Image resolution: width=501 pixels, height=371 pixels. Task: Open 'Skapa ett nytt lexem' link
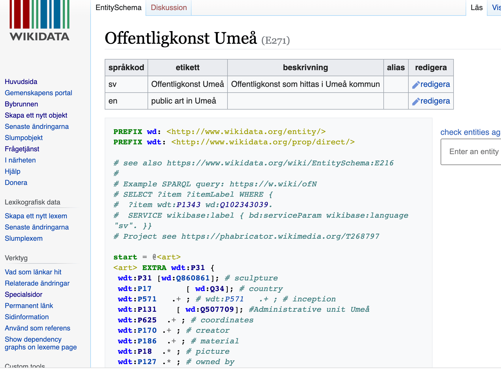point(36,216)
